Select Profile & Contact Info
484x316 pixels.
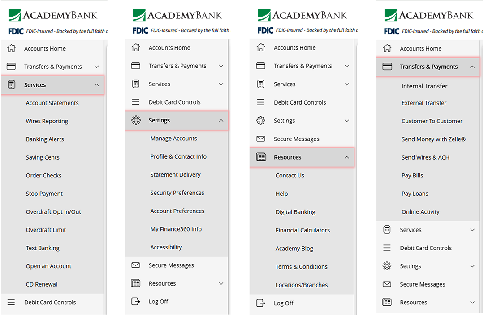point(178,156)
